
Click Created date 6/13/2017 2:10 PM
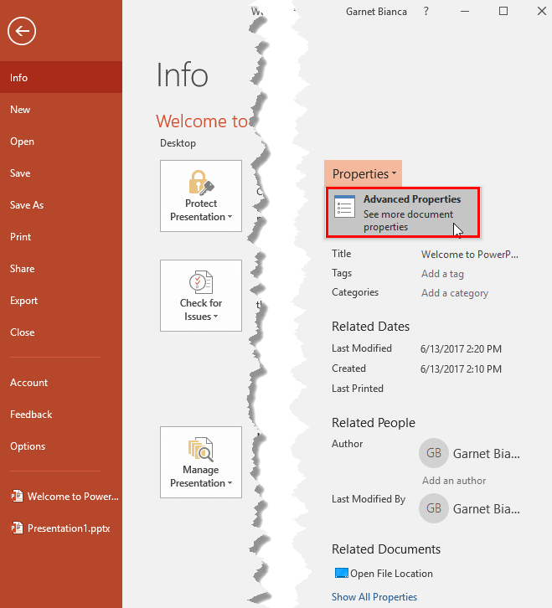(461, 369)
